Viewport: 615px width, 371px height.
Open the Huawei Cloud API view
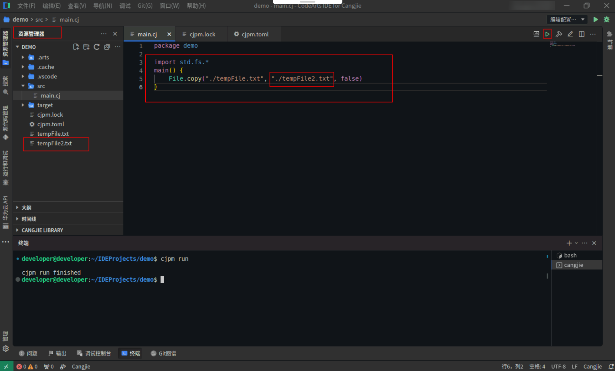pos(5,213)
